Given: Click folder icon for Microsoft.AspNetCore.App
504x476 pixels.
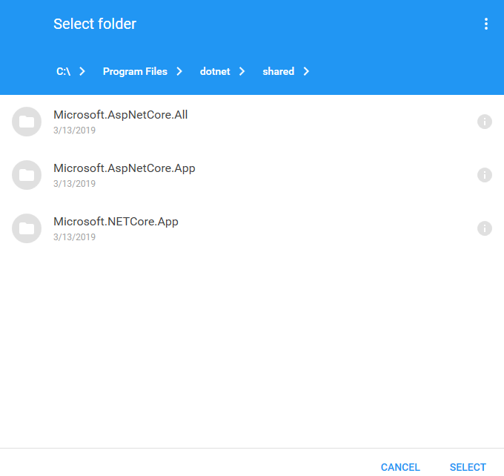Looking at the screenshot, I should (x=27, y=175).
